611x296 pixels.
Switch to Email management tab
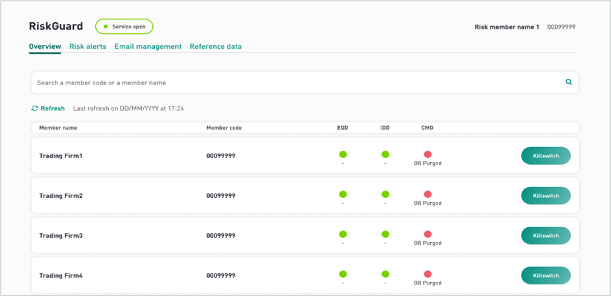point(148,46)
